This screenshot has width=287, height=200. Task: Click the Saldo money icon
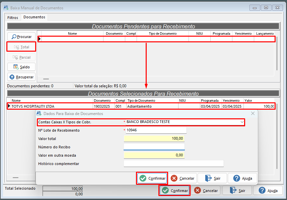tap(16, 67)
